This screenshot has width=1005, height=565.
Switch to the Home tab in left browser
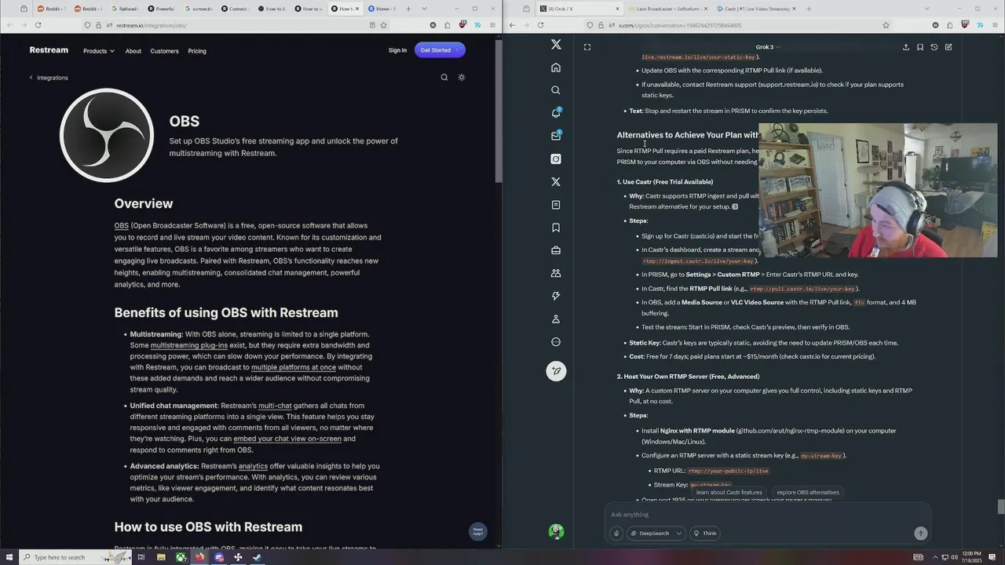pos(383,9)
